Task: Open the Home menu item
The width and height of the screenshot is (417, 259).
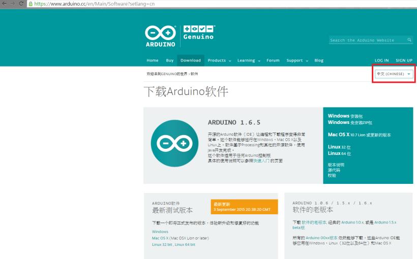Action: [x=153, y=60]
